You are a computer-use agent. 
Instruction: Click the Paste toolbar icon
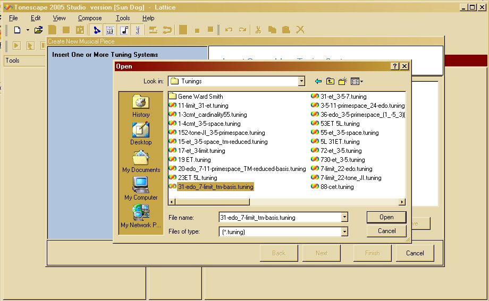tap(286, 30)
